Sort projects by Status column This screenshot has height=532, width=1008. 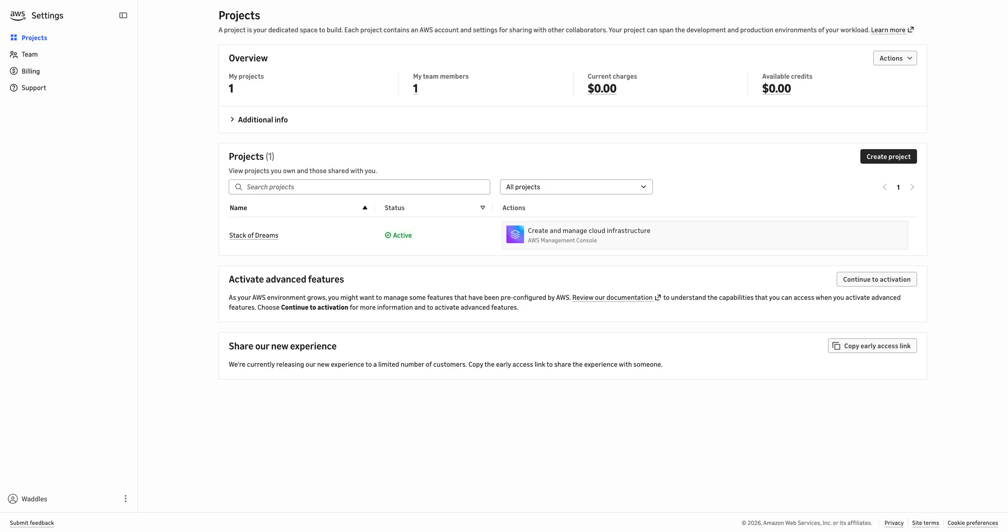tap(435, 208)
